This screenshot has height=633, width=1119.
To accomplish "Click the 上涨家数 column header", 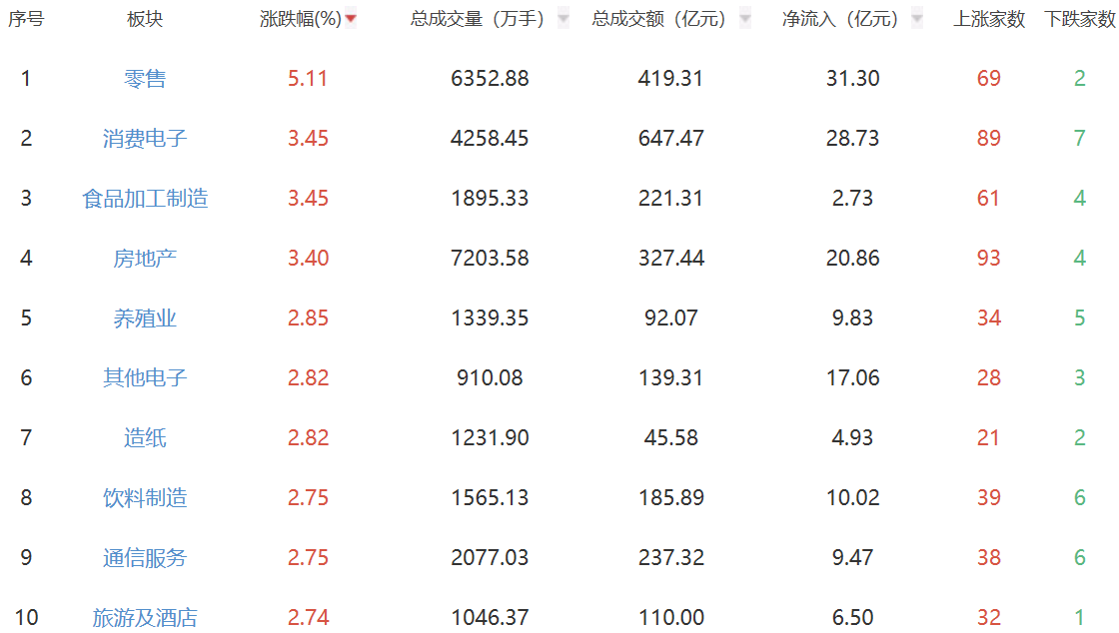I will pos(989,19).
